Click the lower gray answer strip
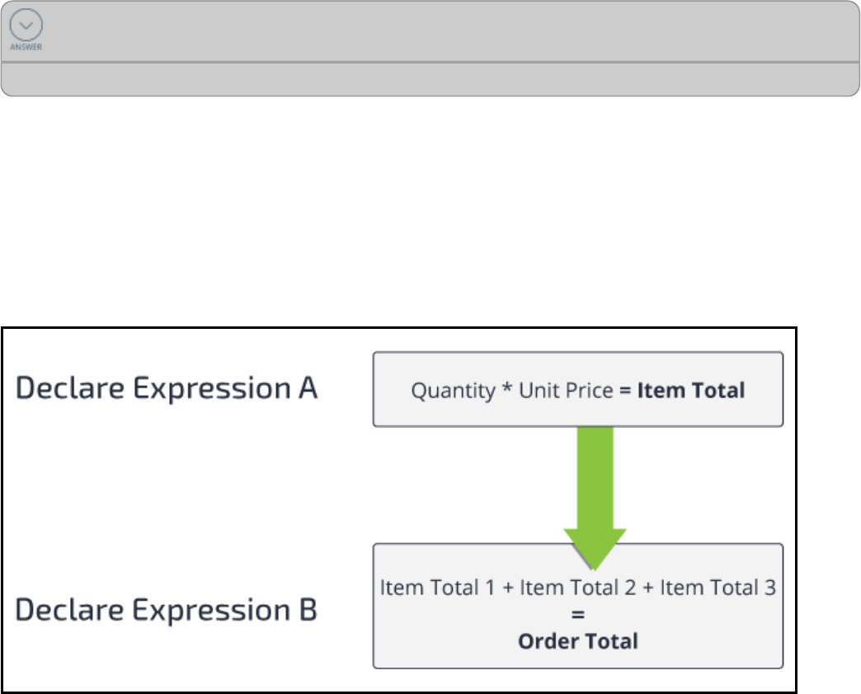This screenshot has width=861, height=694. [429, 80]
